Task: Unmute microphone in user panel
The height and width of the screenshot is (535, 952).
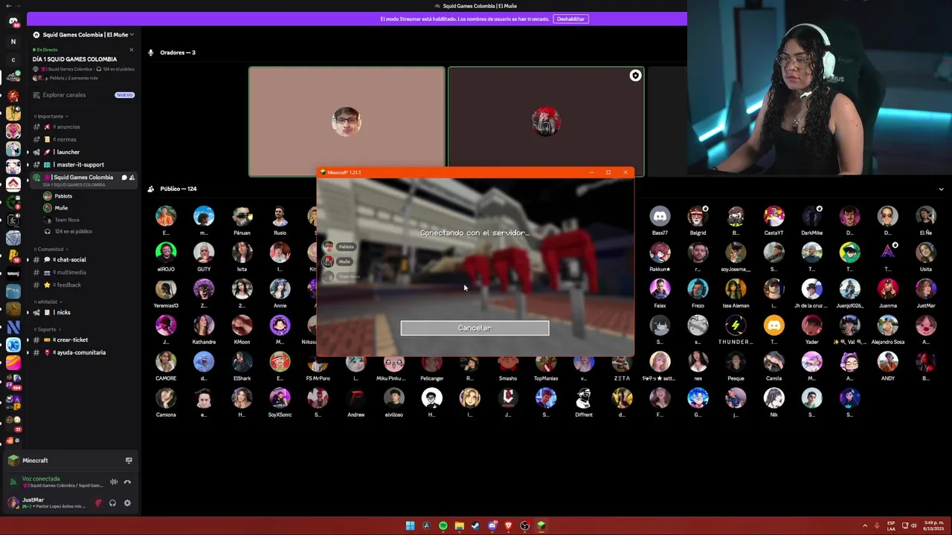Action: coord(98,503)
